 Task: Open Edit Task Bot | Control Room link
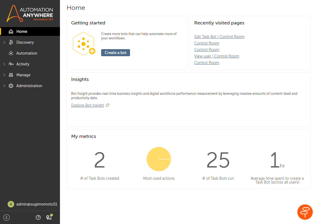(219, 37)
